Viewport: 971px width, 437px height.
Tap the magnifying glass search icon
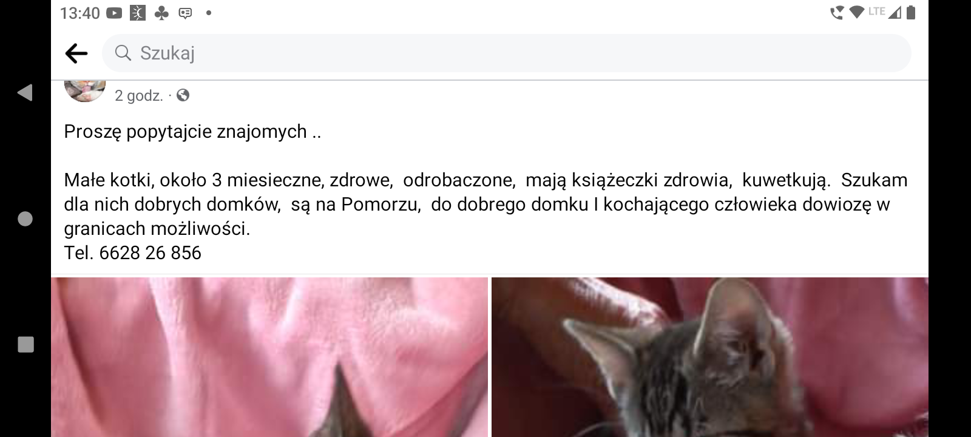pos(123,53)
